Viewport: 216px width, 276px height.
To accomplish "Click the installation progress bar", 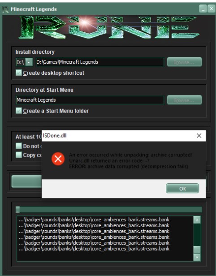I will point(108,210).
